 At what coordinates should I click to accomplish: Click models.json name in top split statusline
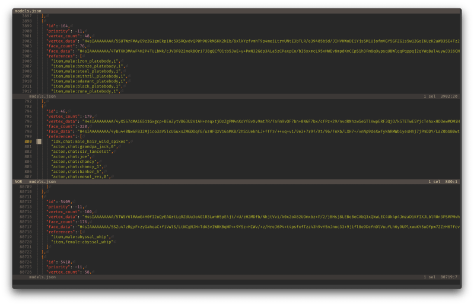(x=42, y=96)
